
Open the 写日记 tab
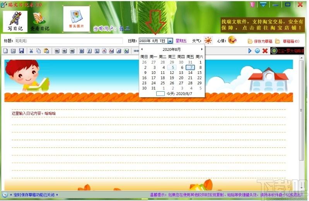[15, 22]
